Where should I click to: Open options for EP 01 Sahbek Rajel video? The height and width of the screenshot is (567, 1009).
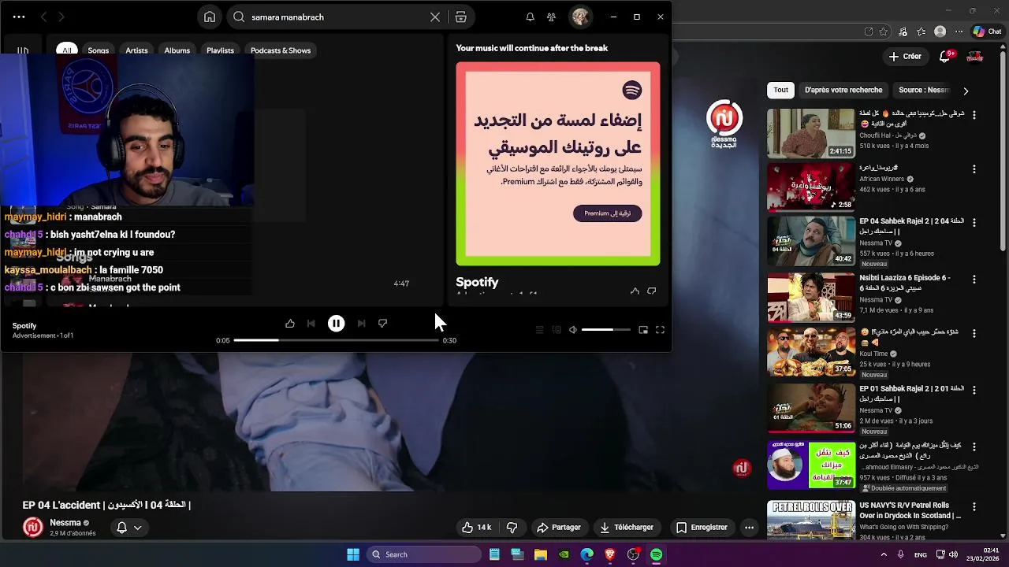(x=974, y=390)
